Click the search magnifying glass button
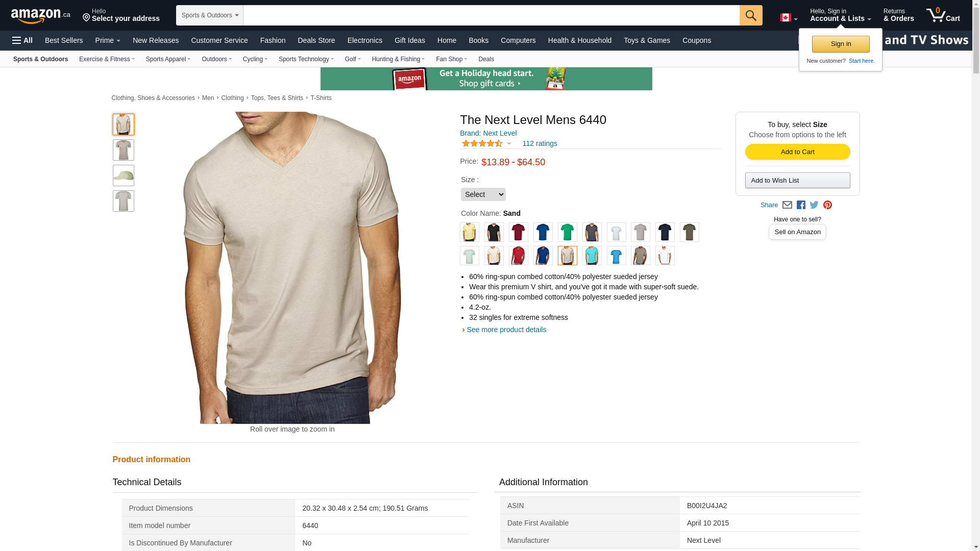The width and height of the screenshot is (980, 551). 750,15
